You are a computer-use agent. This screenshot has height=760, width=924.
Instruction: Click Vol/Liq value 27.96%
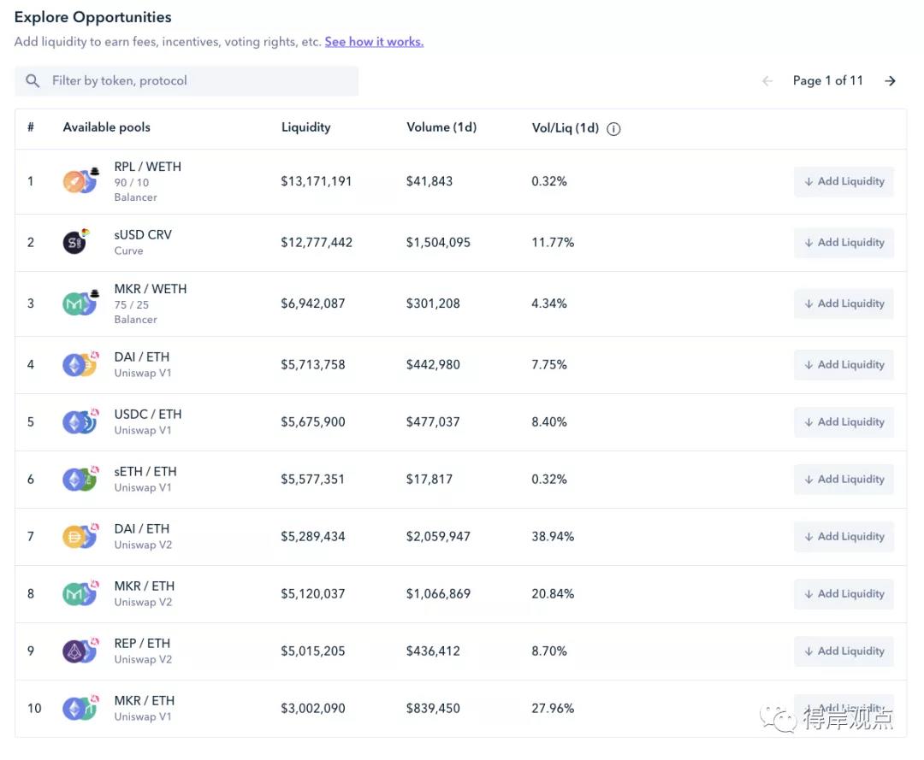(x=552, y=708)
